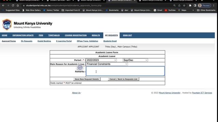Open the My Requests submenu link
Screen dimensions: 218x122
pos(27,41)
